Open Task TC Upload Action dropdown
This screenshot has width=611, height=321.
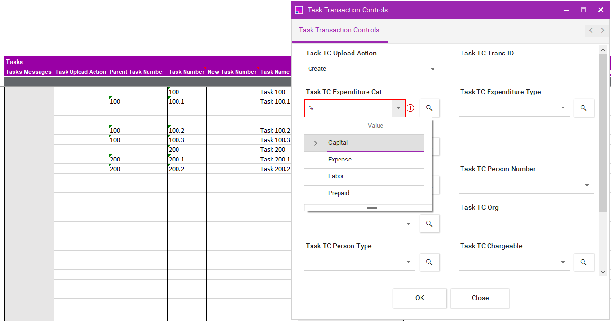click(x=433, y=69)
